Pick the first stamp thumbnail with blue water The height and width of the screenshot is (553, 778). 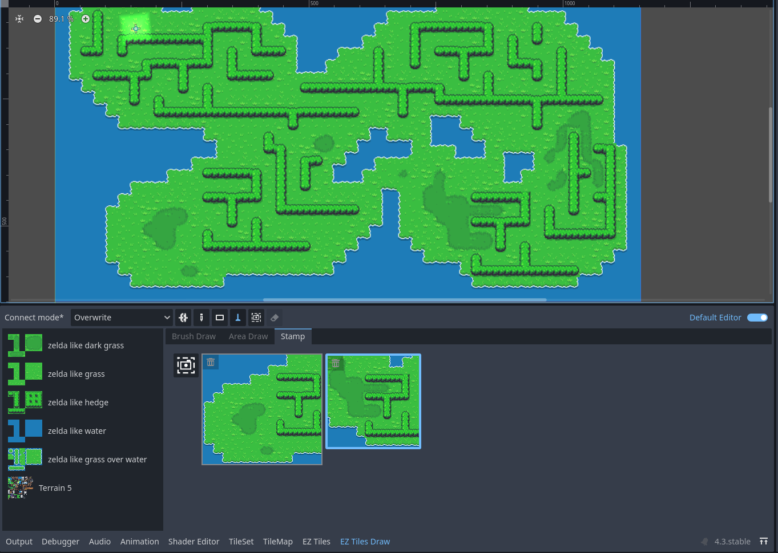[x=262, y=409]
